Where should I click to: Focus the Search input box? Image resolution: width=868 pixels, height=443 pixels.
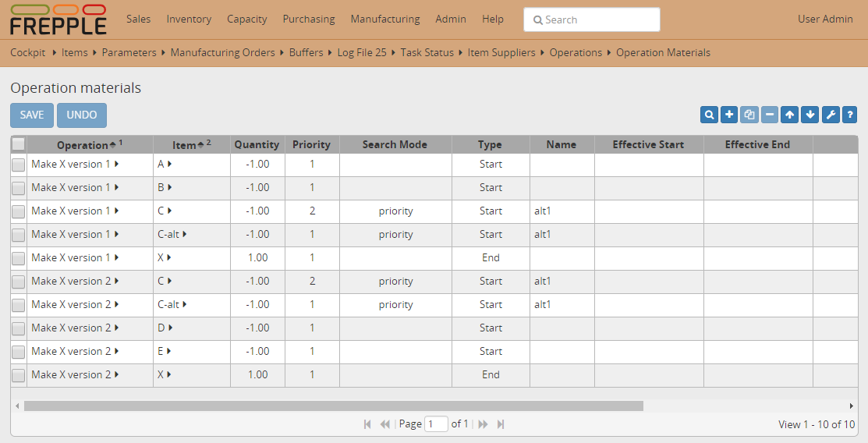(x=592, y=20)
